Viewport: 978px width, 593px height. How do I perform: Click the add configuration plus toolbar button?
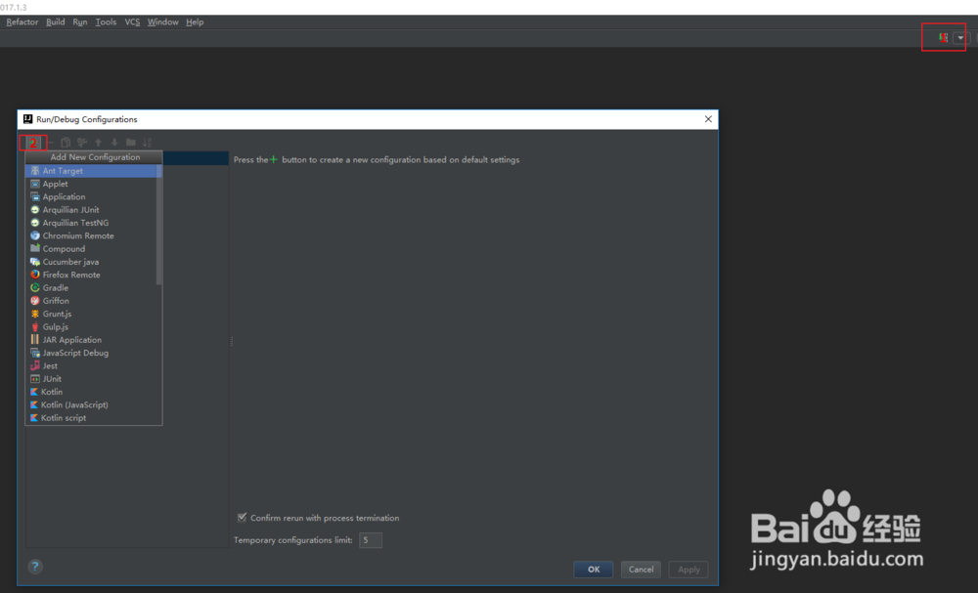33,143
